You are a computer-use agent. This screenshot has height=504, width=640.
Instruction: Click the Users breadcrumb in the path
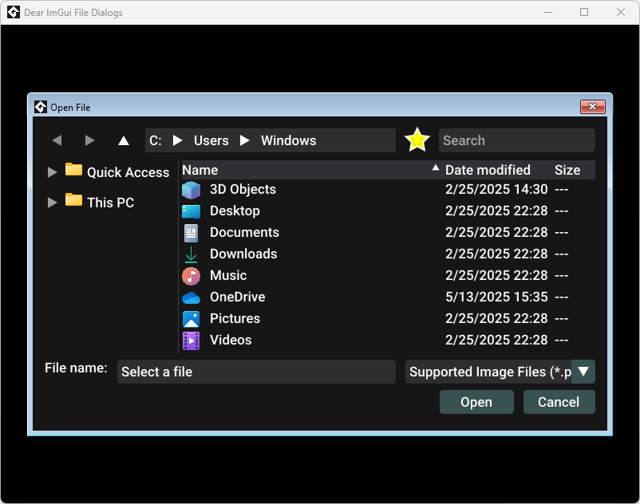pyautogui.click(x=211, y=140)
